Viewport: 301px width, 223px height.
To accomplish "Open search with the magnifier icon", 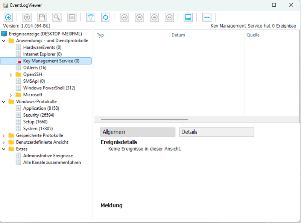I will [x=57, y=17].
